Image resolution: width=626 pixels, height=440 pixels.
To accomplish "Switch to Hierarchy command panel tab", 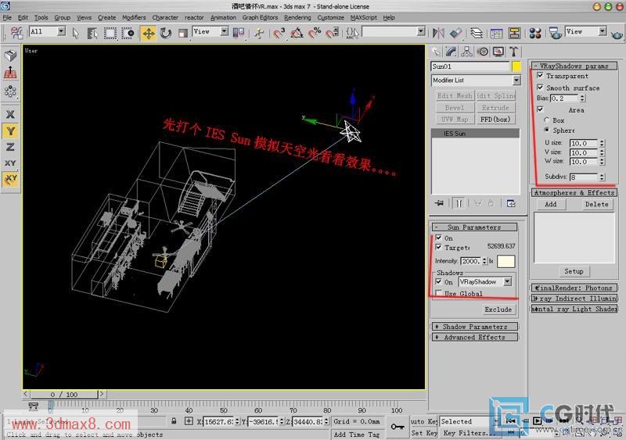I will 467,52.
